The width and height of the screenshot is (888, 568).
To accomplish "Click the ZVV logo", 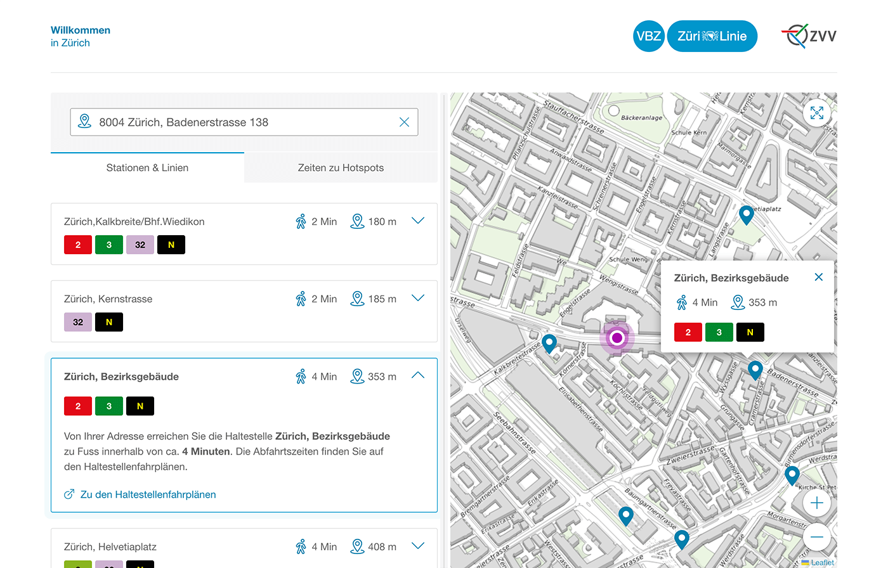I will click(x=809, y=36).
